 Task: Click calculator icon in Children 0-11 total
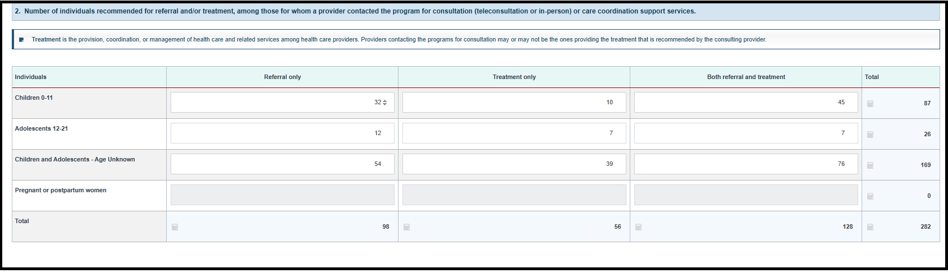click(x=870, y=104)
